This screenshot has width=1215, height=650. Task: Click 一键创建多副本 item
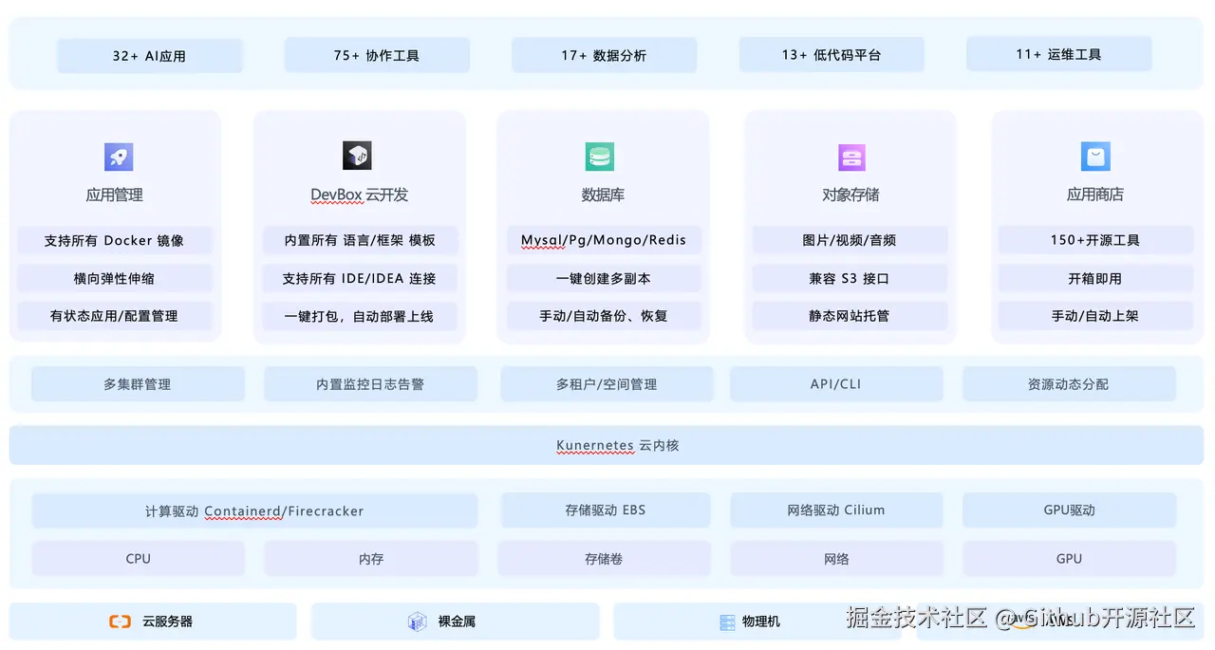tap(604, 278)
